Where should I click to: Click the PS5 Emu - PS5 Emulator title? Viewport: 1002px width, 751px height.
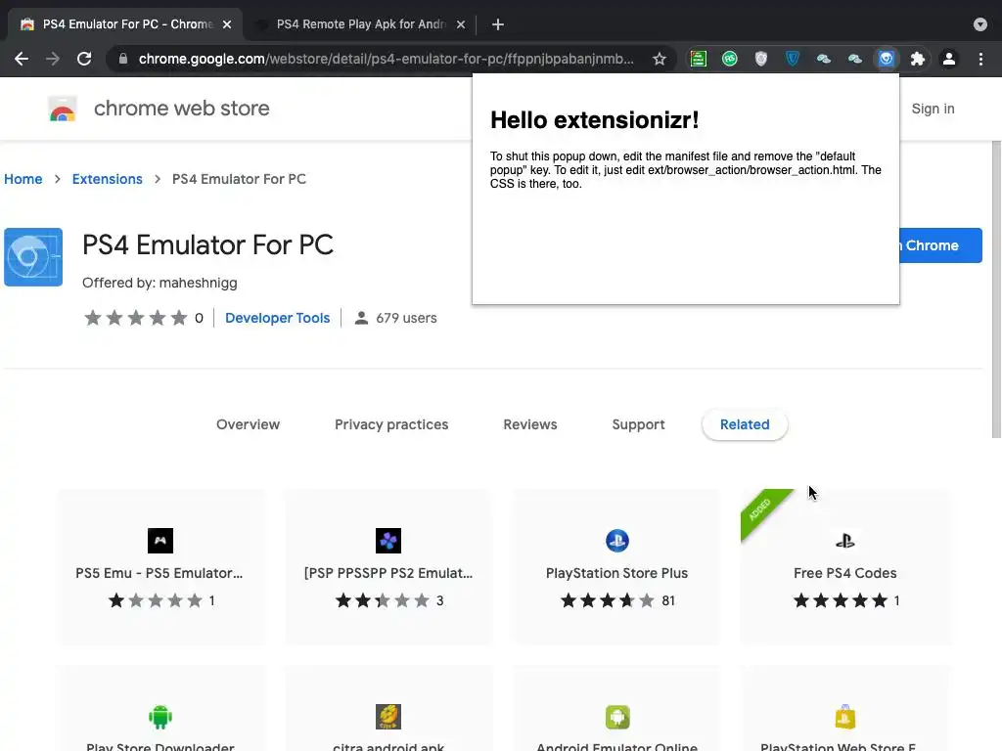tap(159, 573)
